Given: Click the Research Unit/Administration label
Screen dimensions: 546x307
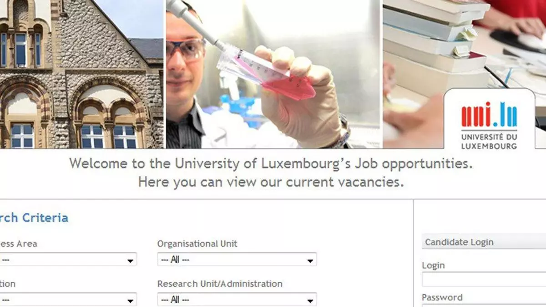Looking at the screenshot, I should point(220,284).
